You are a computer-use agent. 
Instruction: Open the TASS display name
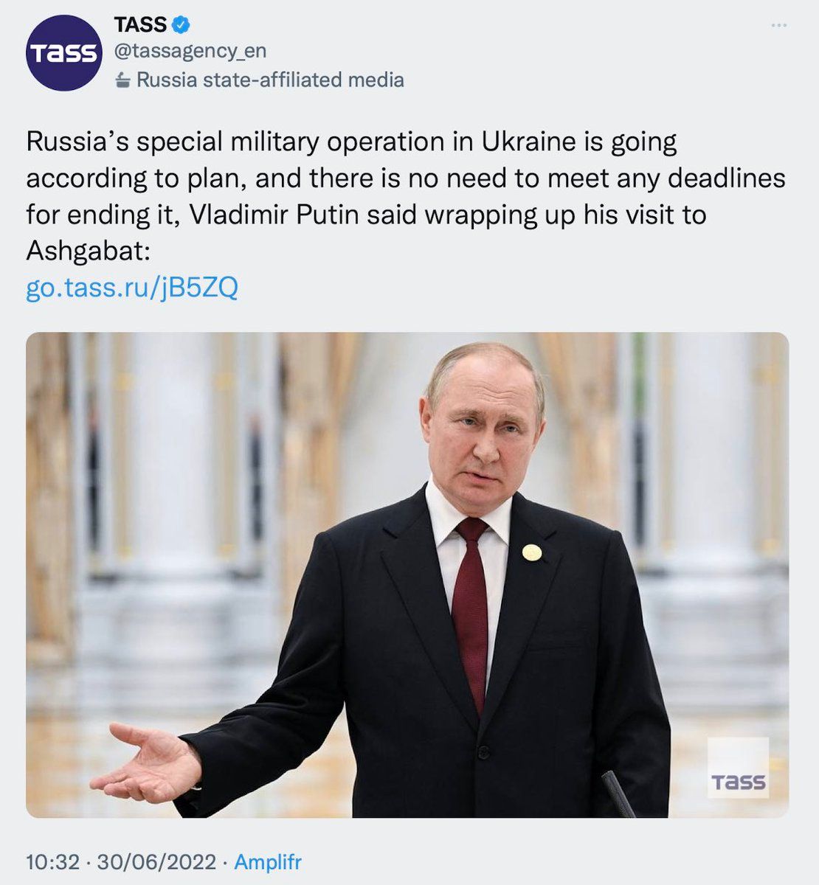point(140,25)
